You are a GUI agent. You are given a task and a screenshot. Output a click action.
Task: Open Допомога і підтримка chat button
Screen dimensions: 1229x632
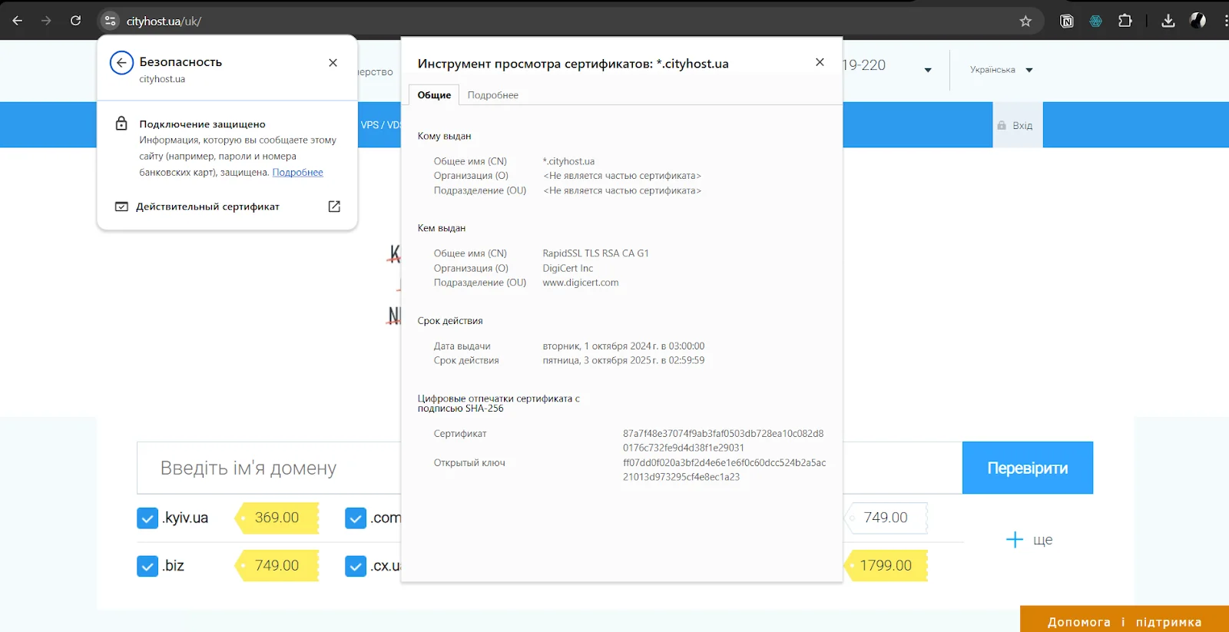1125,620
